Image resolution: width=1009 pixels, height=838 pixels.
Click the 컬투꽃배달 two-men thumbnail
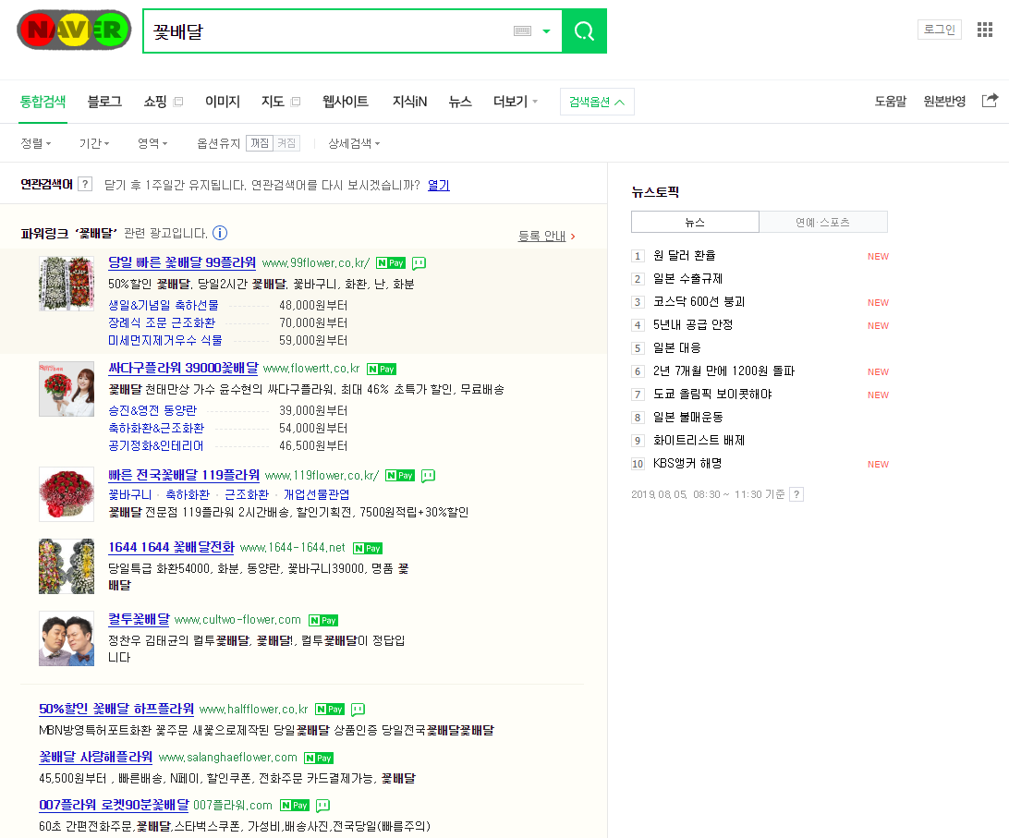pyautogui.click(x=67, y=638)
